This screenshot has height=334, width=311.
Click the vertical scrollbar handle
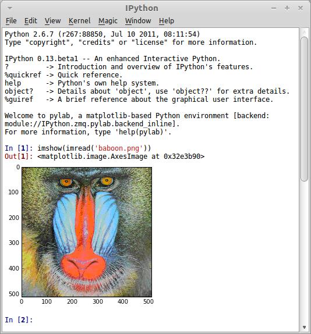(x=304, y=109)
